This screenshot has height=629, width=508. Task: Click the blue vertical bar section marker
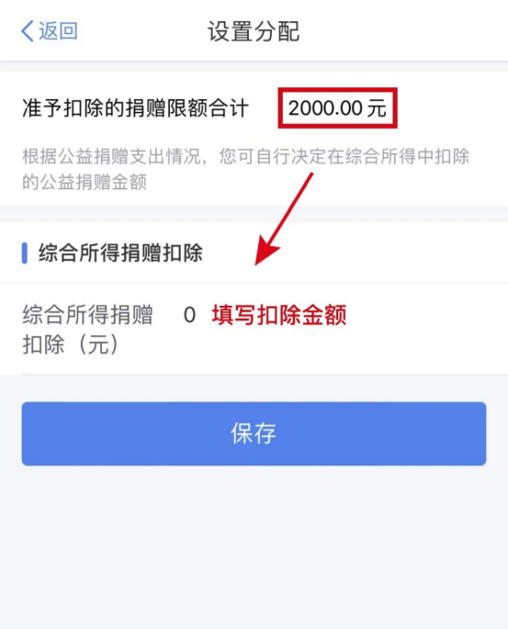pyautogui.click(x=25, y=253)
